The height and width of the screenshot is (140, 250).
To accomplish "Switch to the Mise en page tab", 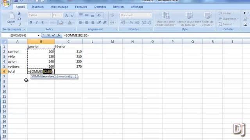I will 59,7.
